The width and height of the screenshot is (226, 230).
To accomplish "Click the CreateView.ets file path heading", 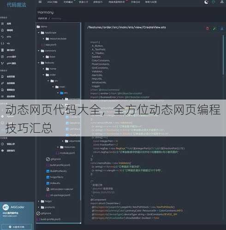I will coord(126,27).
